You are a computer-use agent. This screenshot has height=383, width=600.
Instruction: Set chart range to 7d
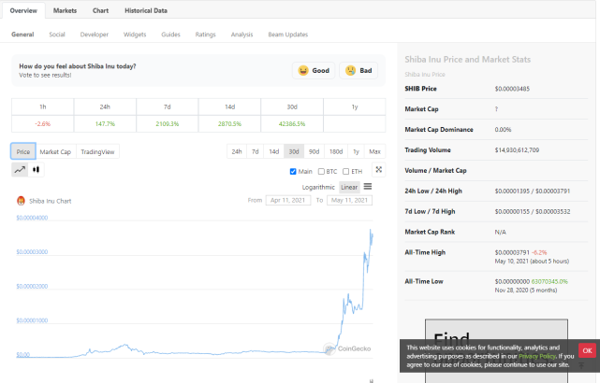click(x=256, y=151)
